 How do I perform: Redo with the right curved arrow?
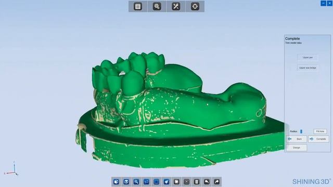coord(216,182)
